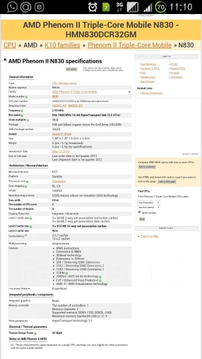Click green help icon beside AMD64 technology
This screenshot has width=202, height=359.
(100, 277)
